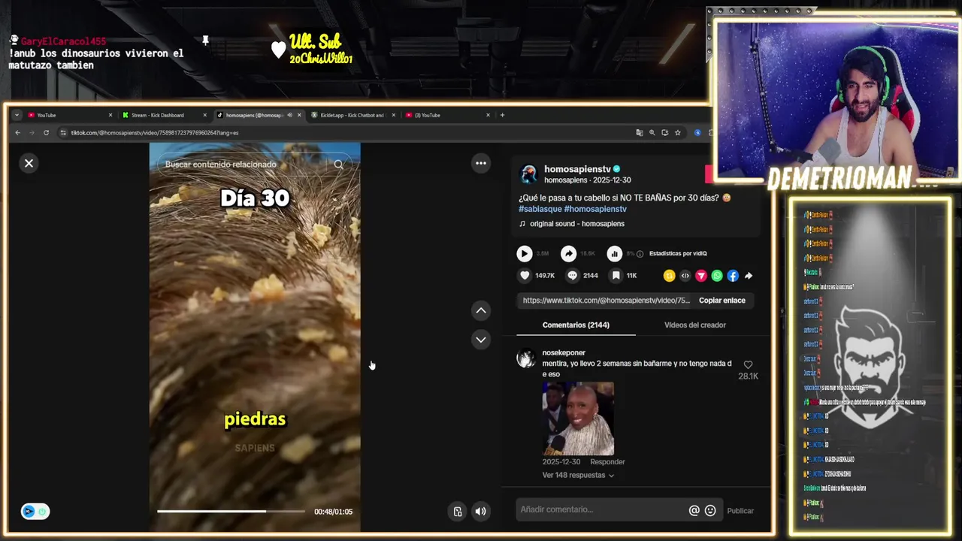Bookmark page with star icon
This screenshot has width=962, height=541.
678,133
